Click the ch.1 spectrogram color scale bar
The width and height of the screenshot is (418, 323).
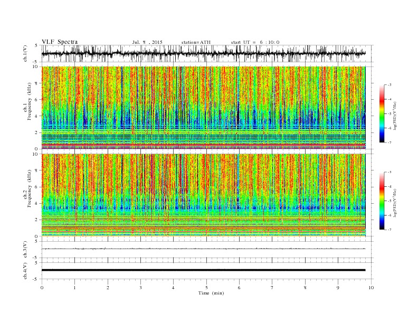382,113
